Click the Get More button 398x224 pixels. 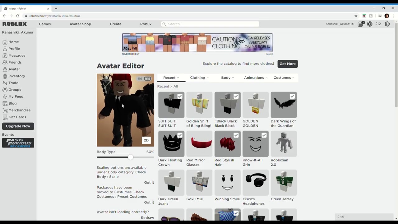pyautogui.click(x=288, y=64)
